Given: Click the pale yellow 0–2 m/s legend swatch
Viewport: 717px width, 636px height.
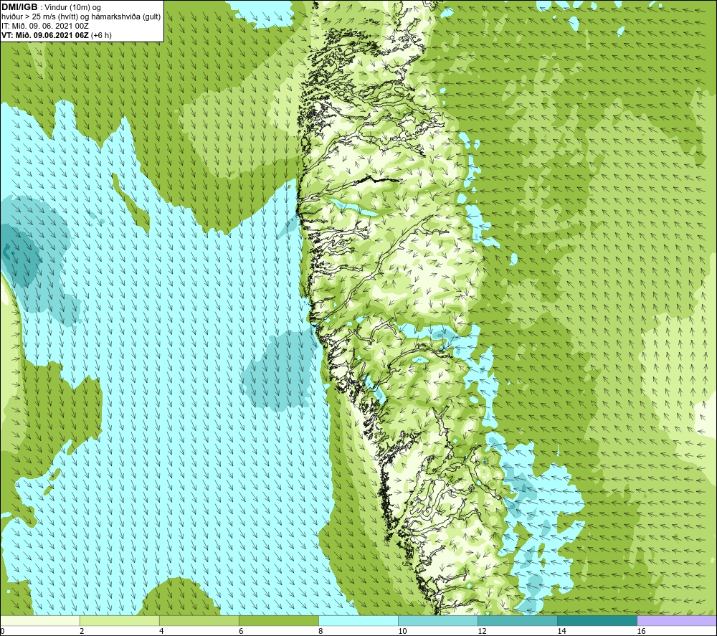Looking at the screenshot, I should 39,620.
